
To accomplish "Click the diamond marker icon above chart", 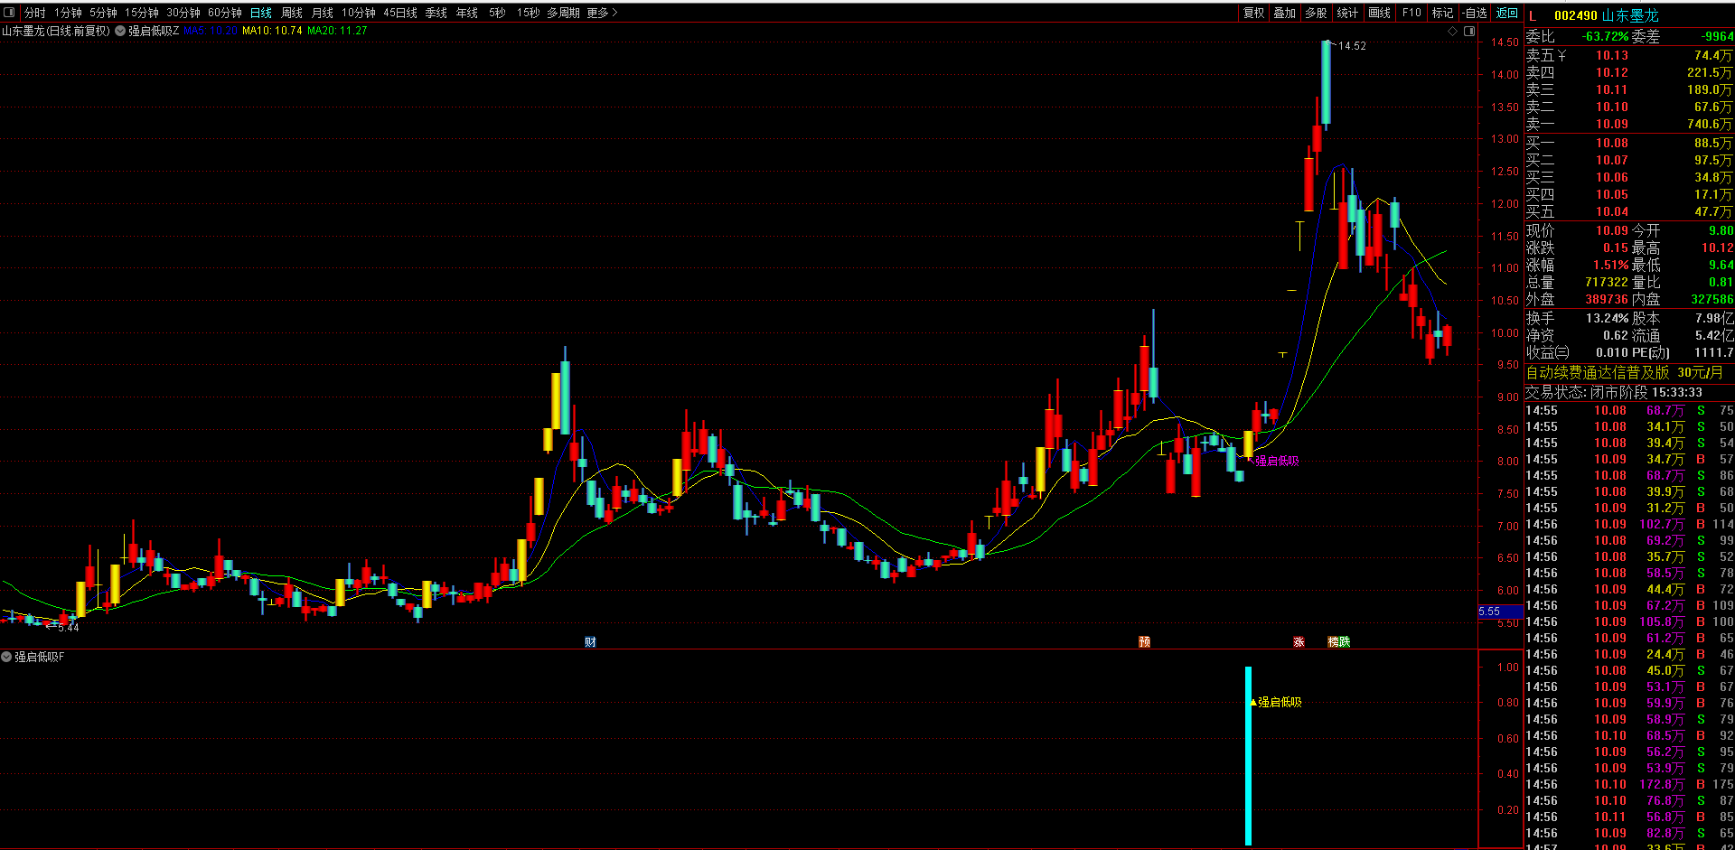I will [1453, 31].
